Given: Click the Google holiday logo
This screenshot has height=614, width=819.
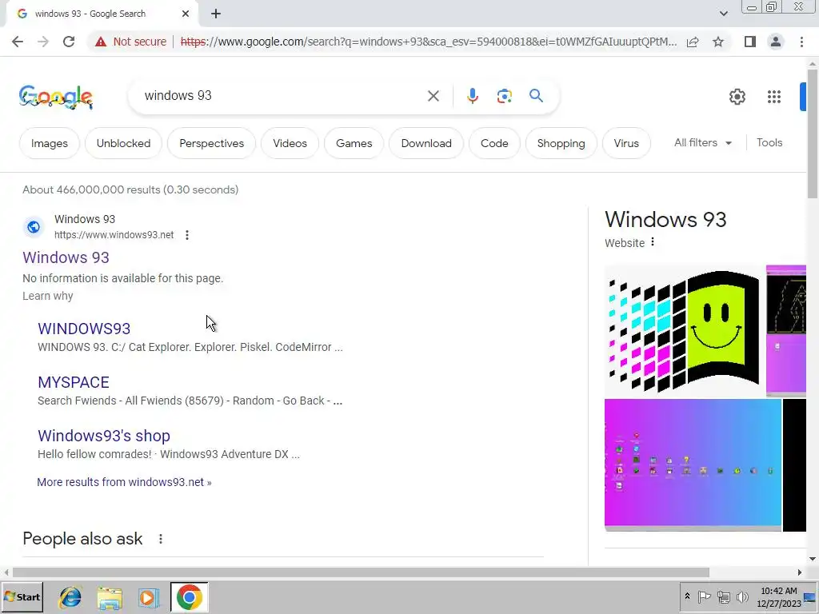Looking at the screenshot, I should click(56, 97).
